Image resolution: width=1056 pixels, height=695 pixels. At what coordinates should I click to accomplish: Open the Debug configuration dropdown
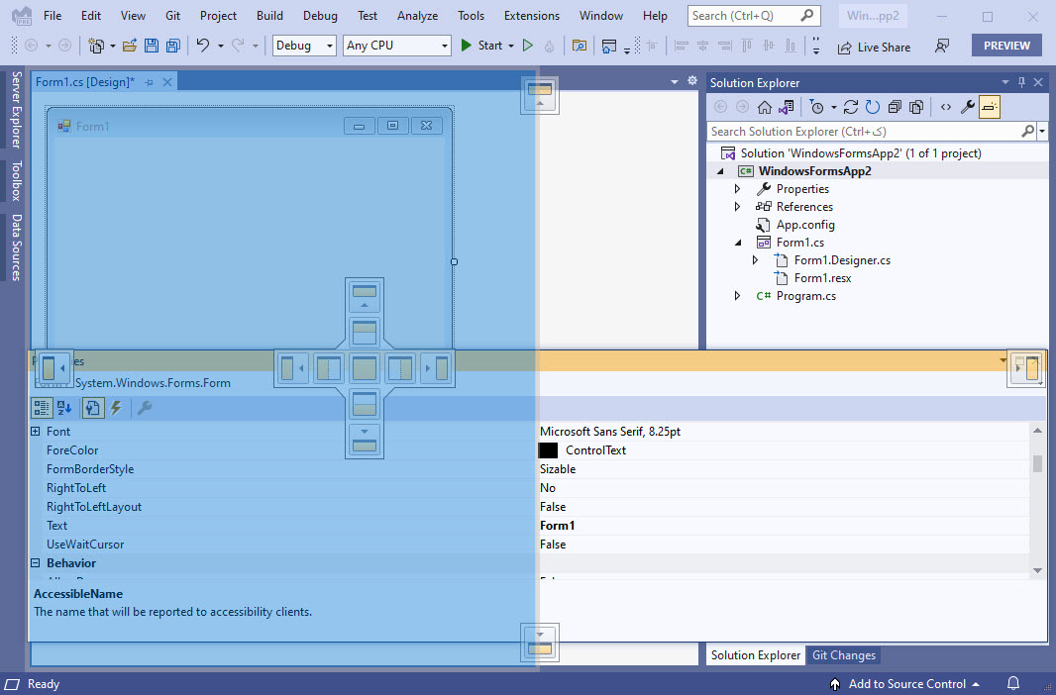pos(304,46)
